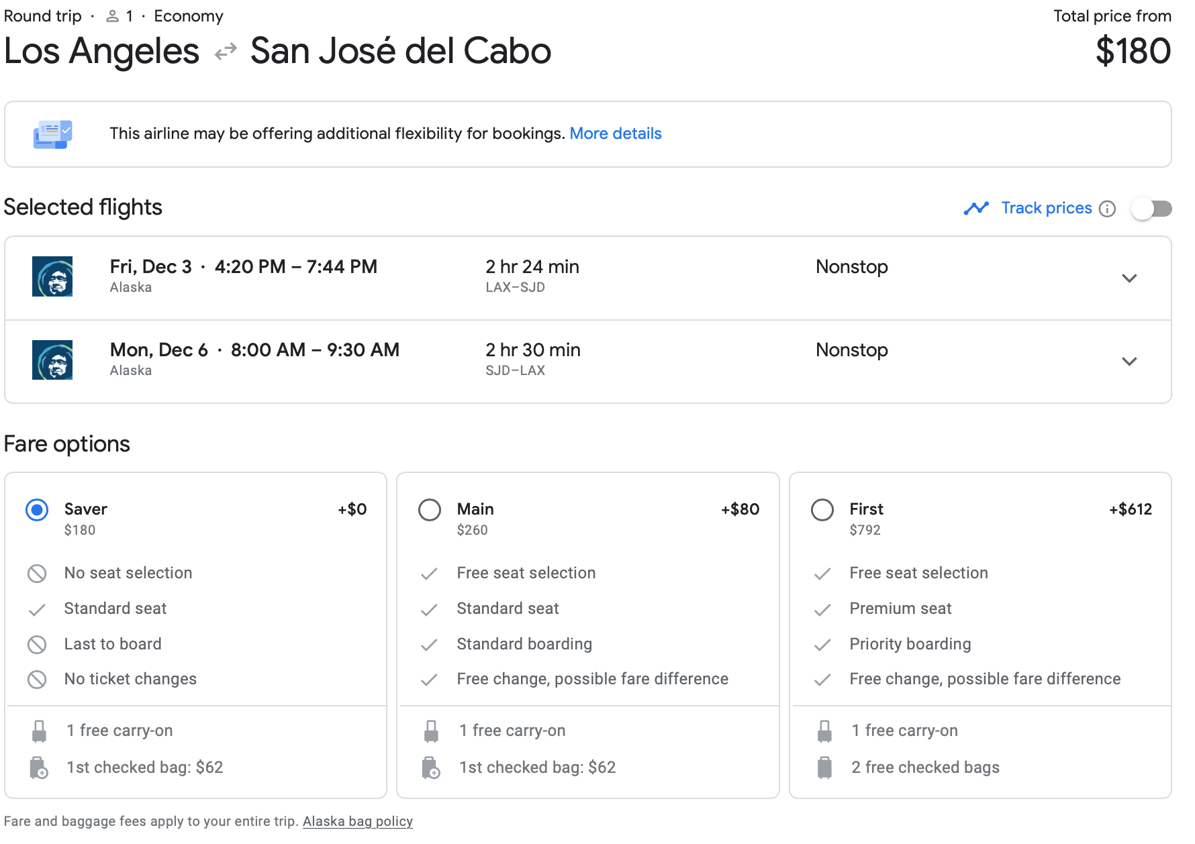Click the Track prices info icon

click(1107, 209)
